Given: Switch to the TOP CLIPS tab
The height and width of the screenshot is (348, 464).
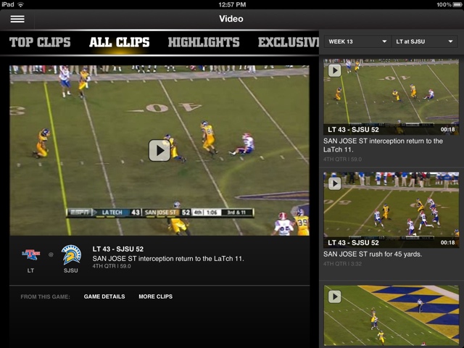Looking at the screenshot, I should pos(40,42).
